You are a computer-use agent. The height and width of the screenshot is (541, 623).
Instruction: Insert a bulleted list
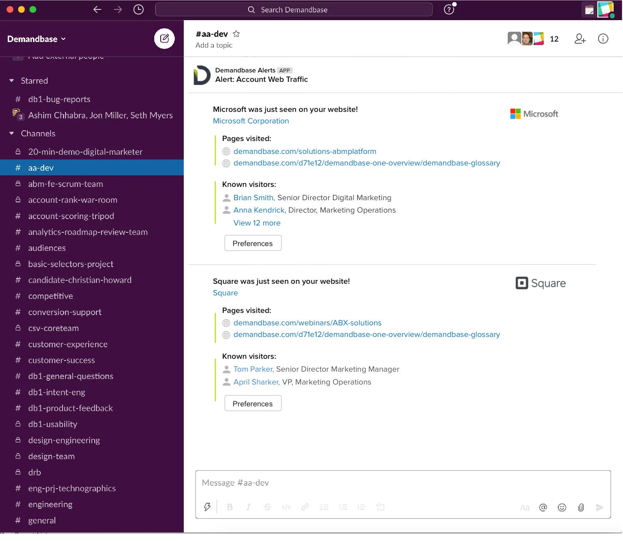343,507
